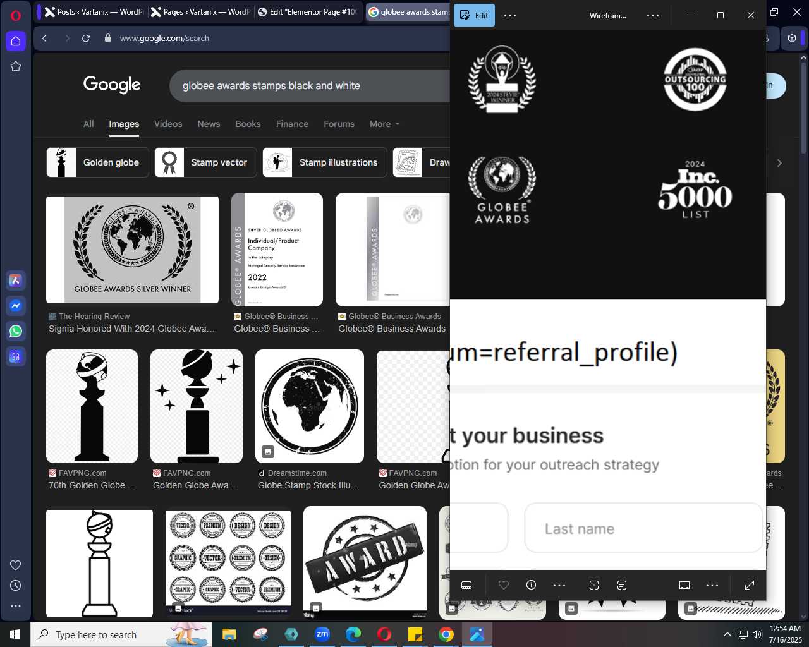Toggle filmstrip view in Photos viewer

pos(466,585)
